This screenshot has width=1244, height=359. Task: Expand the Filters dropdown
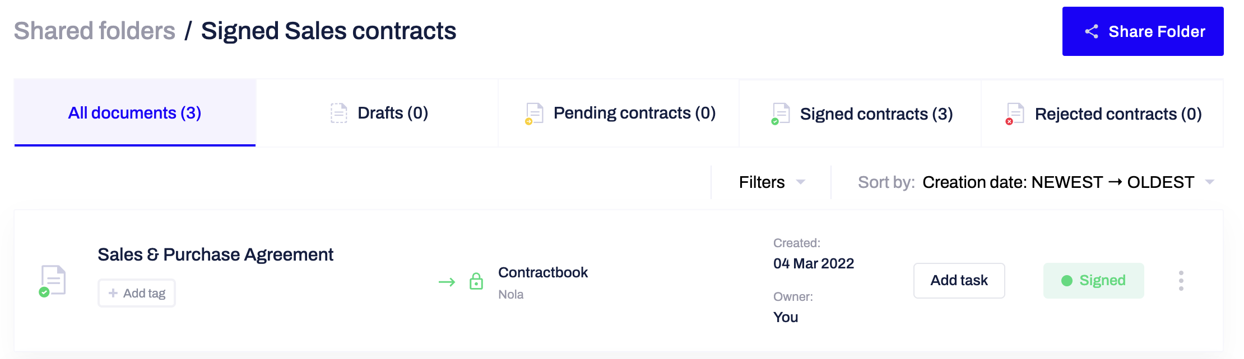772,182
